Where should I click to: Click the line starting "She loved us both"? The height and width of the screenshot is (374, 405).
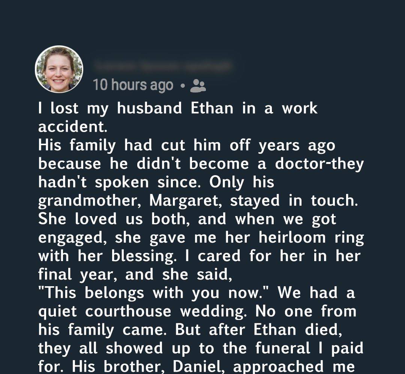(187, 219)
